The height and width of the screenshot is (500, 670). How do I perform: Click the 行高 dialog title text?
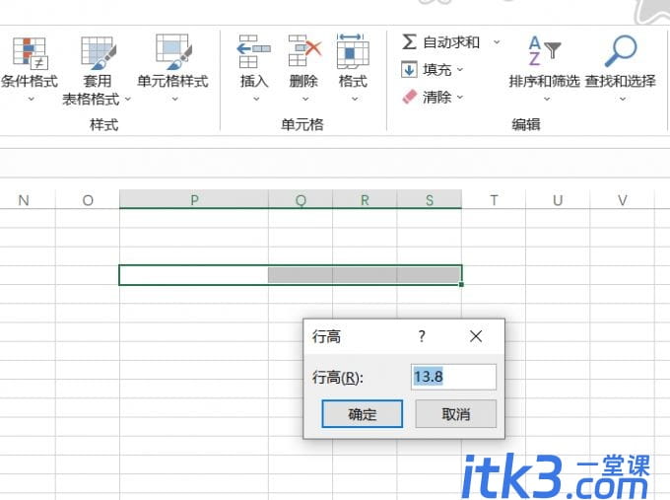click(326, 336)
